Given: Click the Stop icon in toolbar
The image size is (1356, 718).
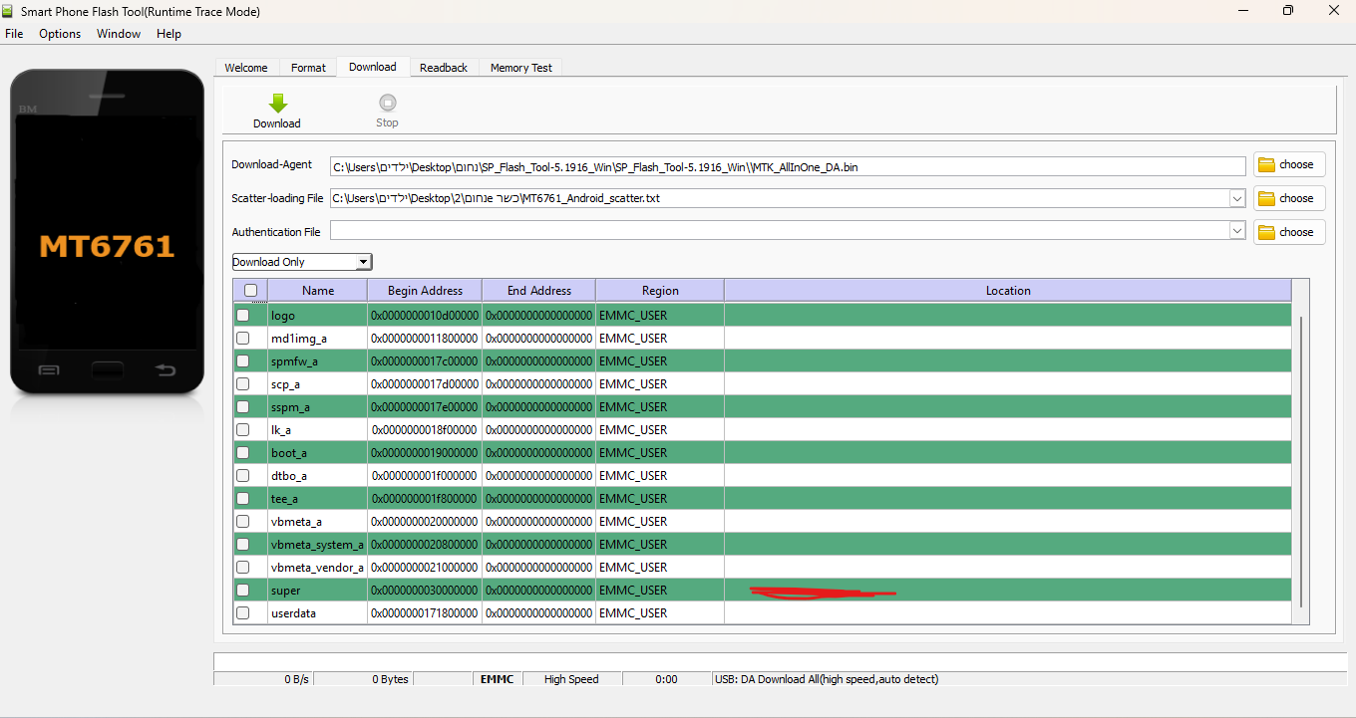Looking at the screenshot, I should point(388,103).
